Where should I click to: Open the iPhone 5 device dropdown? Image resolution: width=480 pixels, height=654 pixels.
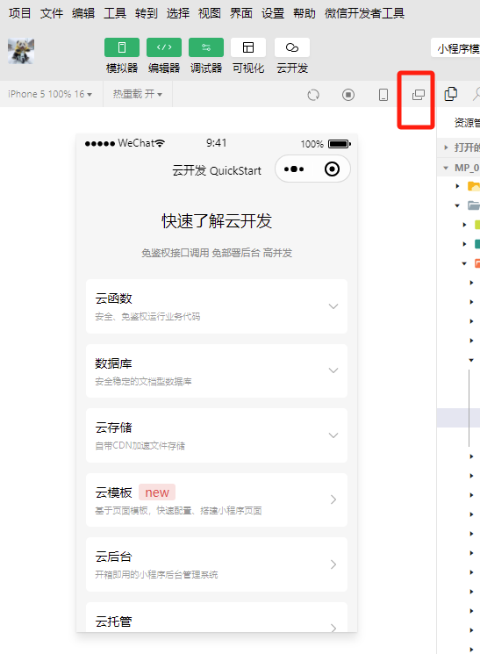(x=50, y=94)
